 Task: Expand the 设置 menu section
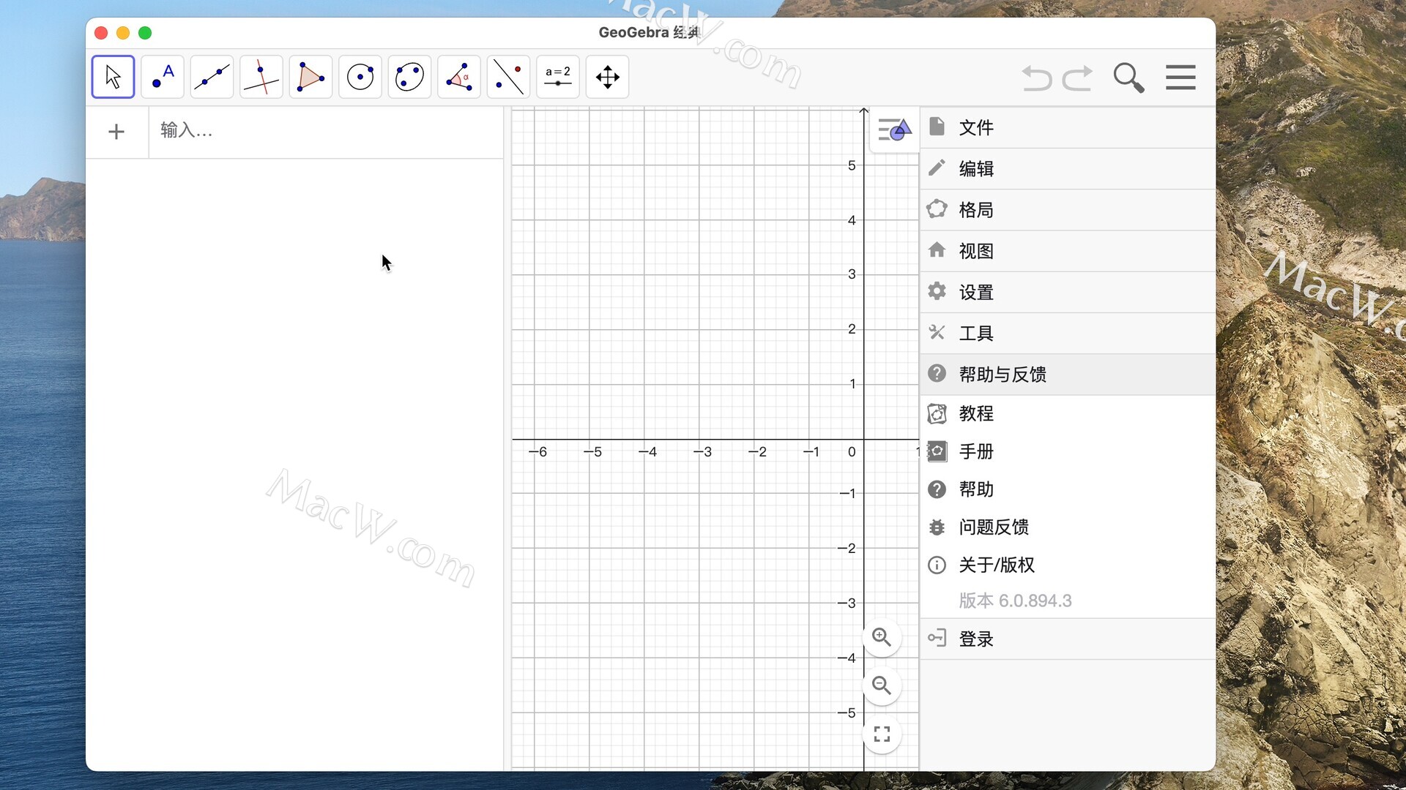click(1068, 292)
